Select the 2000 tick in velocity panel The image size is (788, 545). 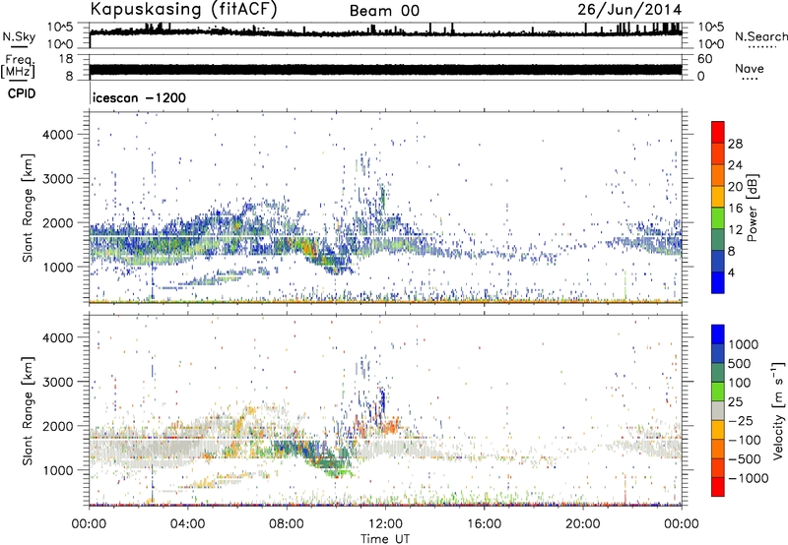tap(58, 426)
